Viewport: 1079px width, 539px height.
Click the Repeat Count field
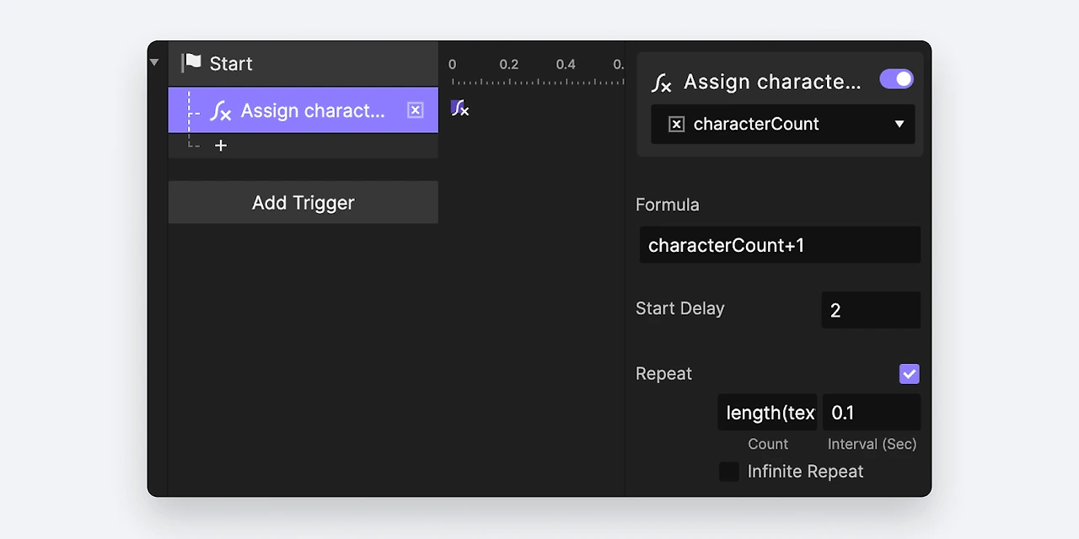(768, 413)
